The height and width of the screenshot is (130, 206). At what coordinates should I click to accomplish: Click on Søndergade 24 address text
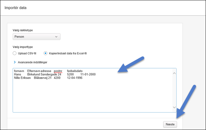[x=51, y=74]
